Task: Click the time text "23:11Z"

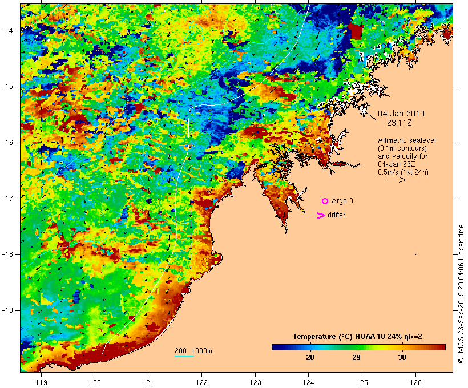Action: tap(400, 123)
